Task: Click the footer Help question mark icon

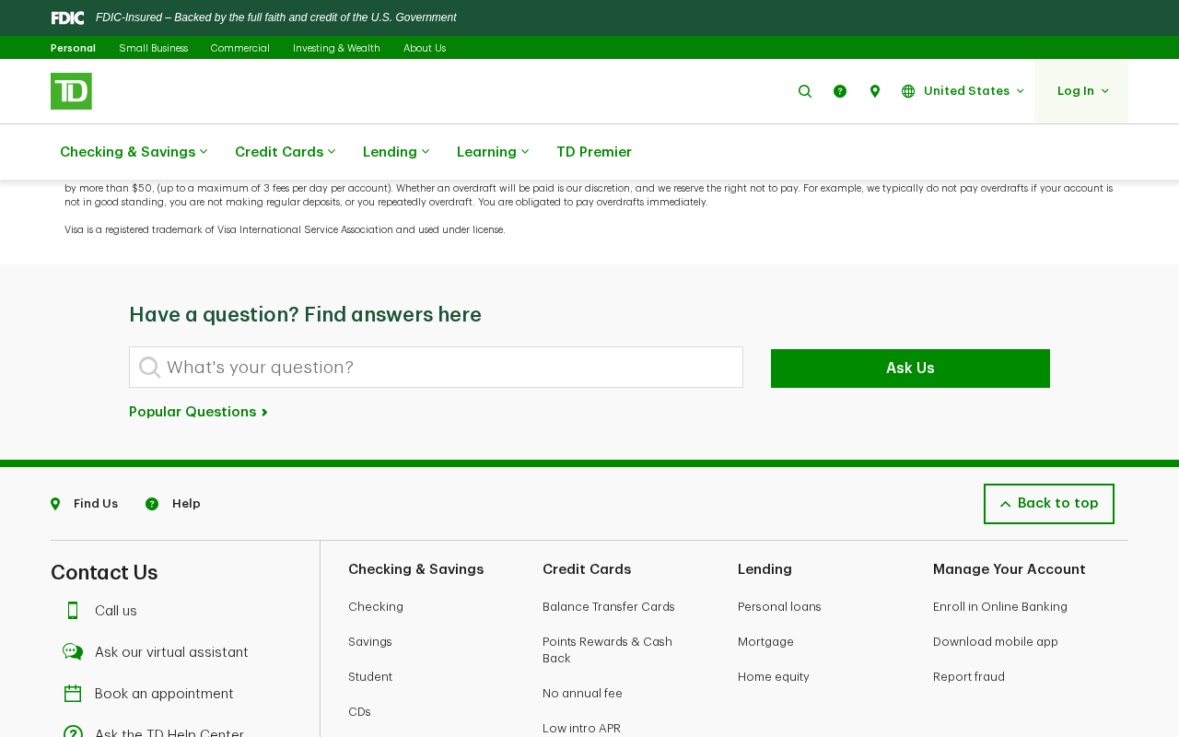Action: (152, 504)
